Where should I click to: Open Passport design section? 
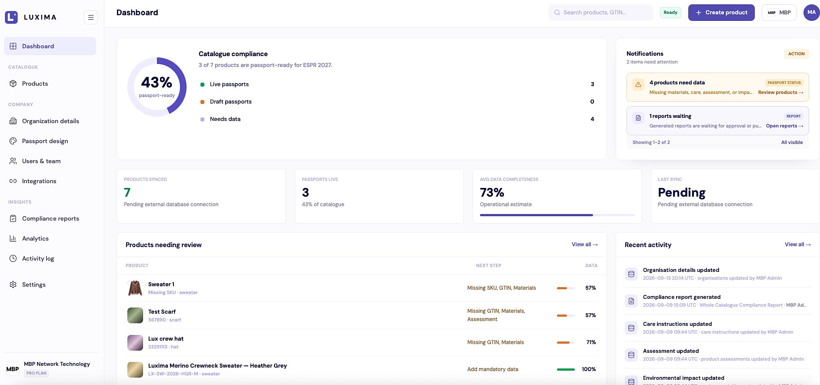pos(50,141)
